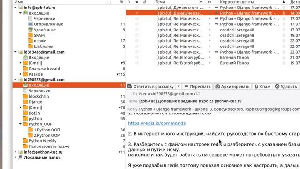The width and height of the screenshot is (300, 169).
Task: Toggle junk for Евгений Панов 21.07 message
Action: pyautogui.click(x=284, y=57)
